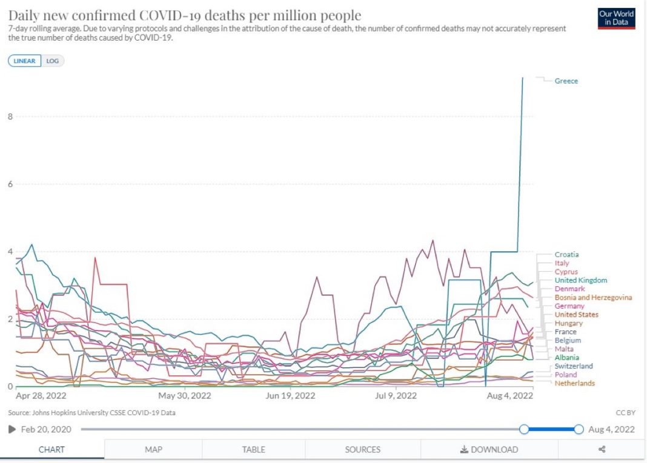
Task: Click the share icon tab
Action: click(602, 450)
